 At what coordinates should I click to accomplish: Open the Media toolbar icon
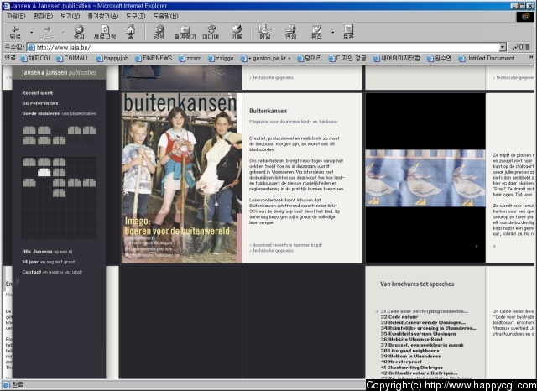pyautogui.click(x=211, y=32)
